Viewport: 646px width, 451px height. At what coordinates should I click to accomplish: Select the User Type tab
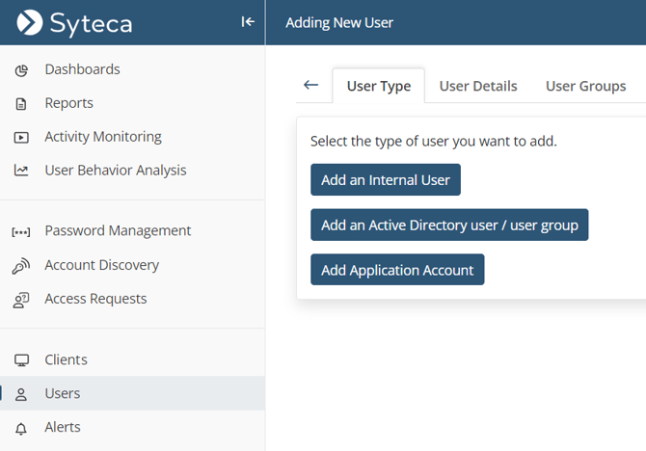tap(379, 86)
